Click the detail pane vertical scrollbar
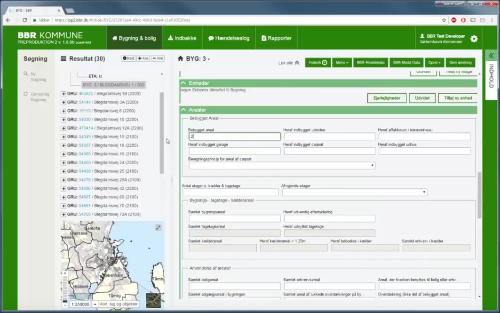 [x=479, y=195]
